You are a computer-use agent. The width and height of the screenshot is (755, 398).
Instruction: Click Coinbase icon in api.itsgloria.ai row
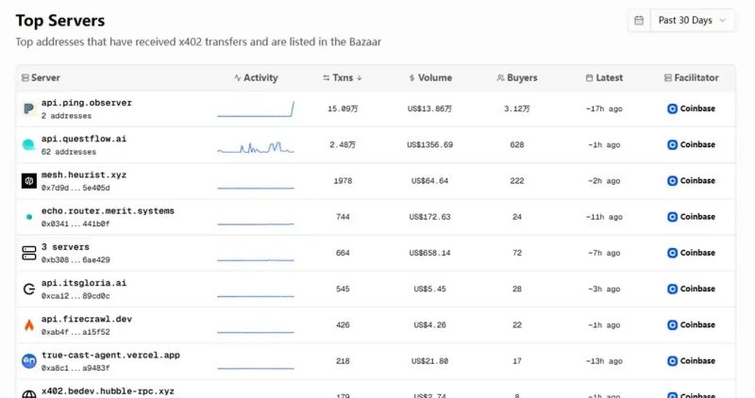point(672,289)
